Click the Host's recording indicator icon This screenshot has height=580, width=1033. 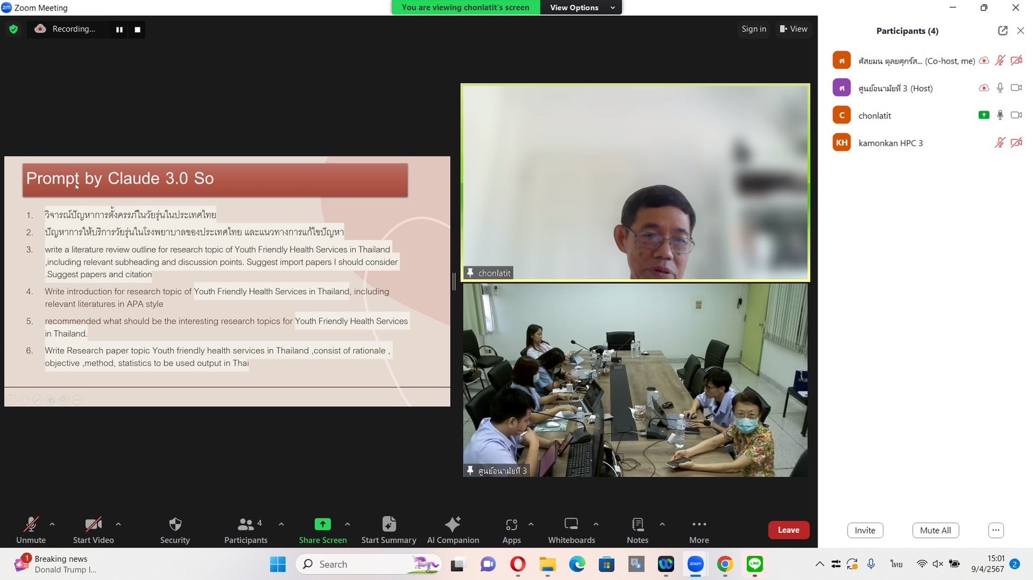coord(984,88)
